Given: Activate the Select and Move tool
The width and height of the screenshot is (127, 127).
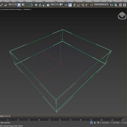Looking at the screenshot, I should click(36, 5).
